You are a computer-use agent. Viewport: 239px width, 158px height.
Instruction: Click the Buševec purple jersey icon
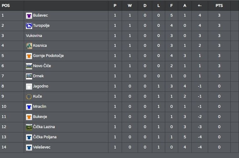click(x=29, y=15)
